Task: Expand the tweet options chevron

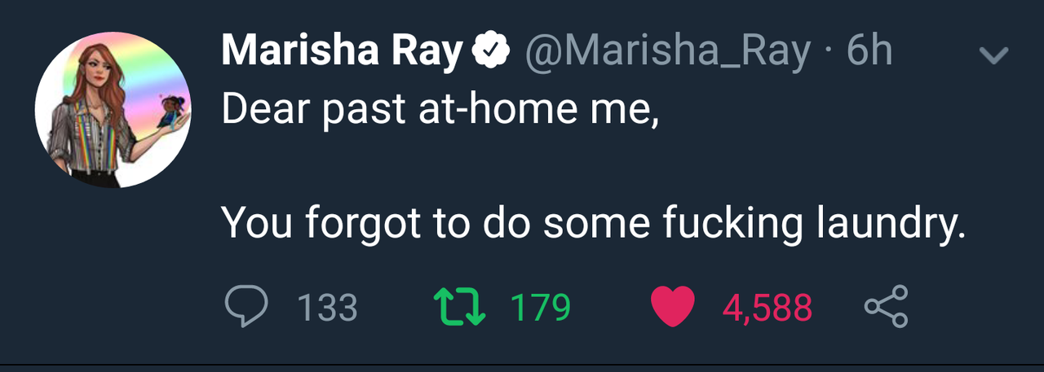Action: click(x=993, y=55)
